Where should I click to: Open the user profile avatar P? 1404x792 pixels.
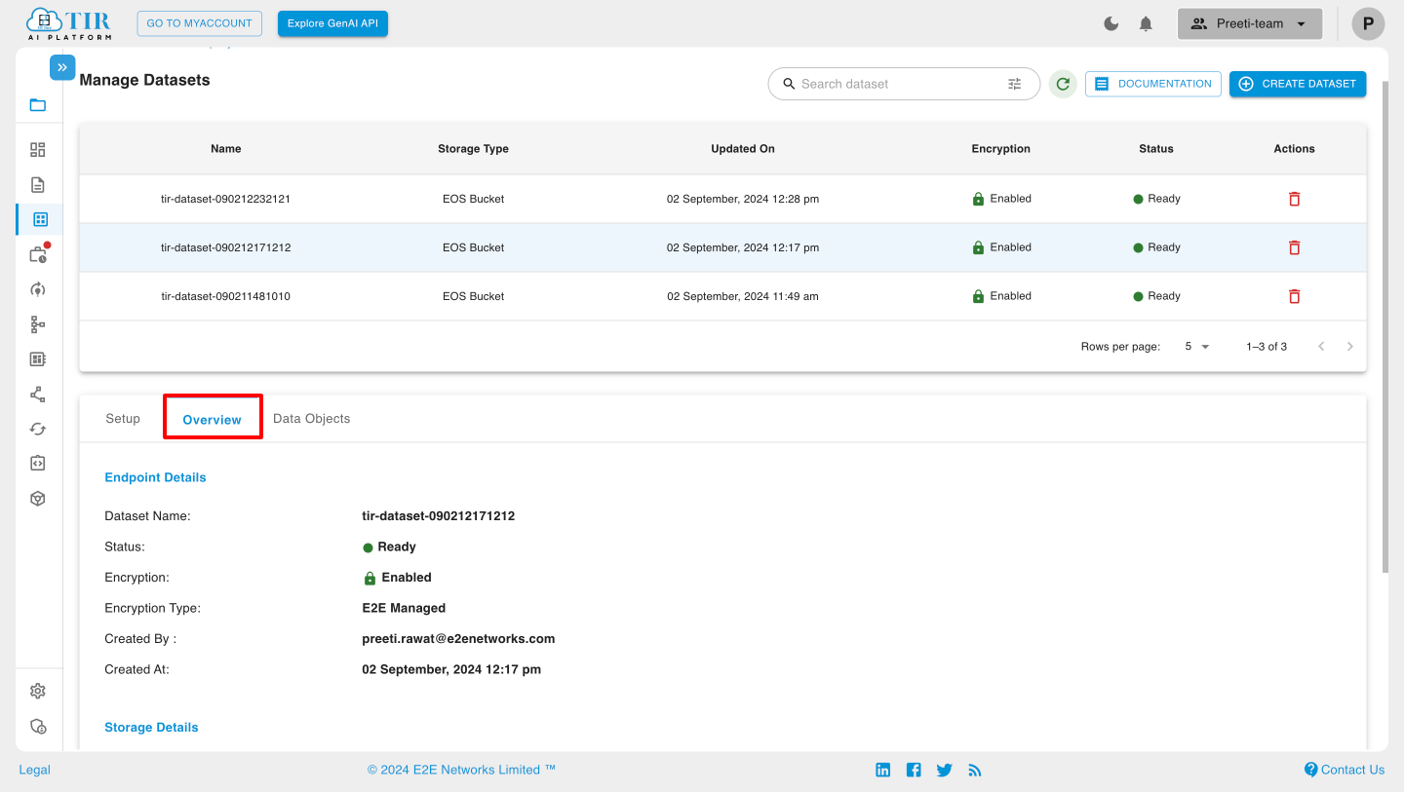1368,23
